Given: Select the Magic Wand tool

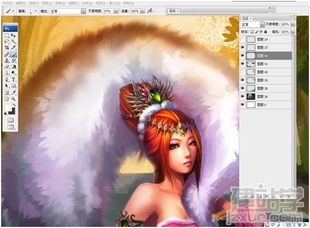Looking at the screenshot, I should [x=13, y=41].
